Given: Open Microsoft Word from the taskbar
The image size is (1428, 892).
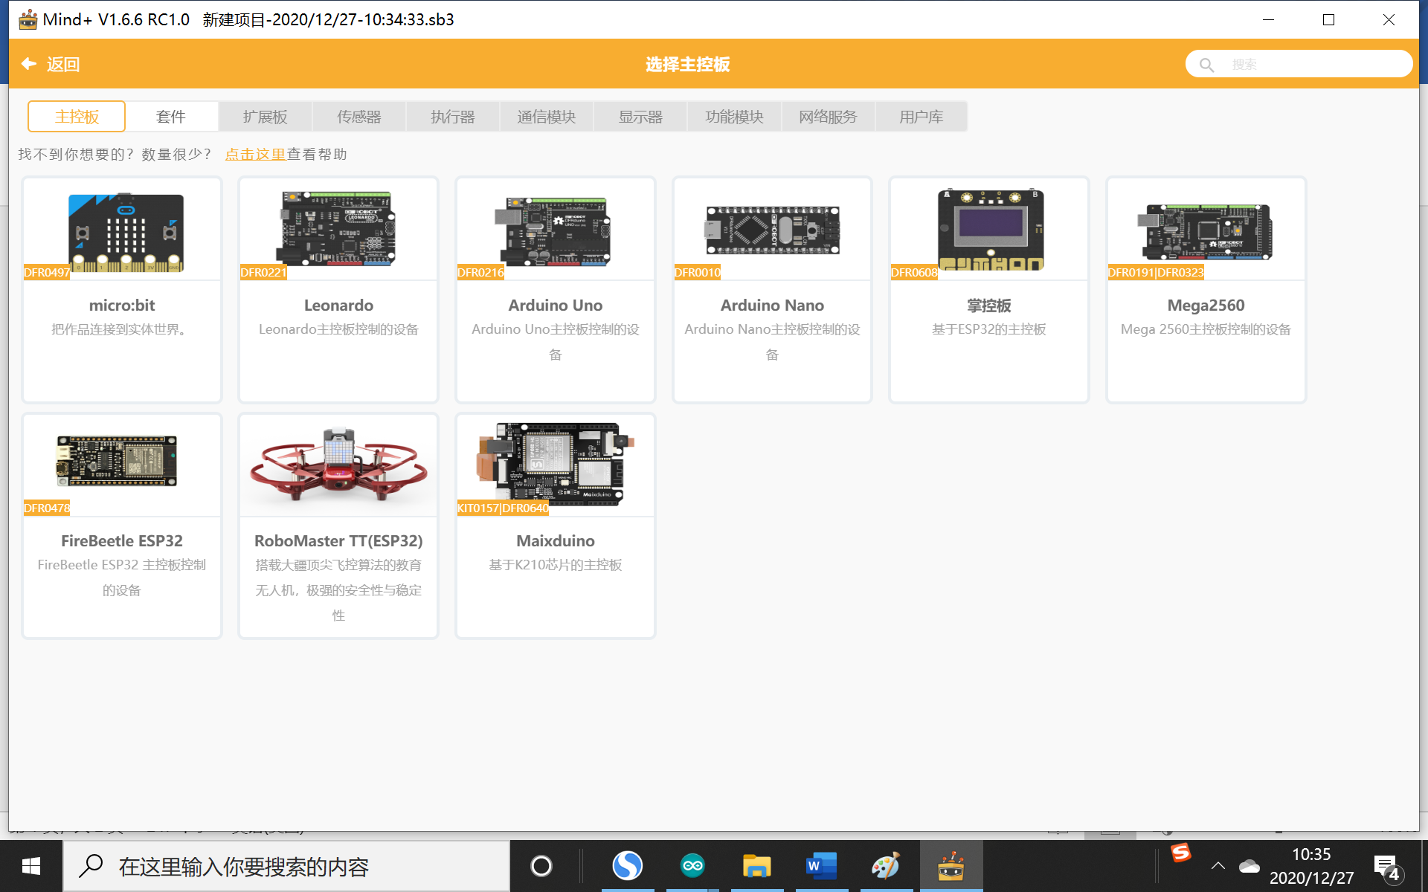Looking at the screenshot, I should point(821,866).
